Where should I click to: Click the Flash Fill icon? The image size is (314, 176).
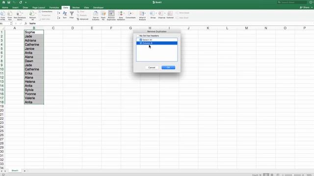[103, 16]
